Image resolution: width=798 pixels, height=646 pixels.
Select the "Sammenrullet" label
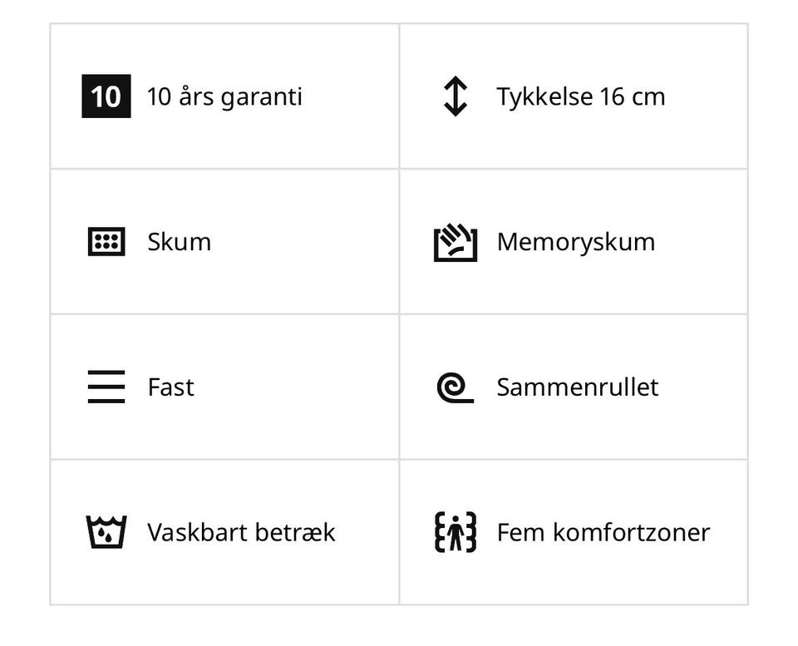[x=578, y=387]
